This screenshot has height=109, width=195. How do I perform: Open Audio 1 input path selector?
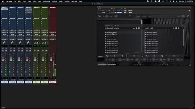5,31
